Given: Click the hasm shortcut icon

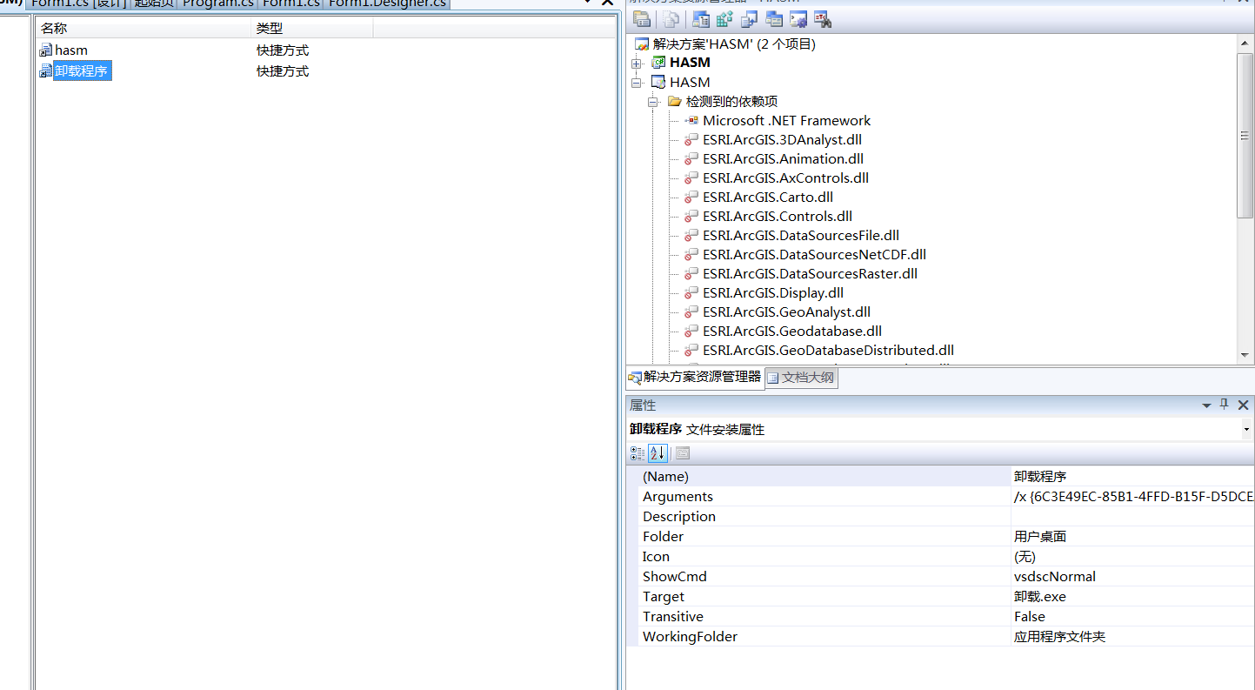Looking at the screenshot, I should tap(46, 50).
